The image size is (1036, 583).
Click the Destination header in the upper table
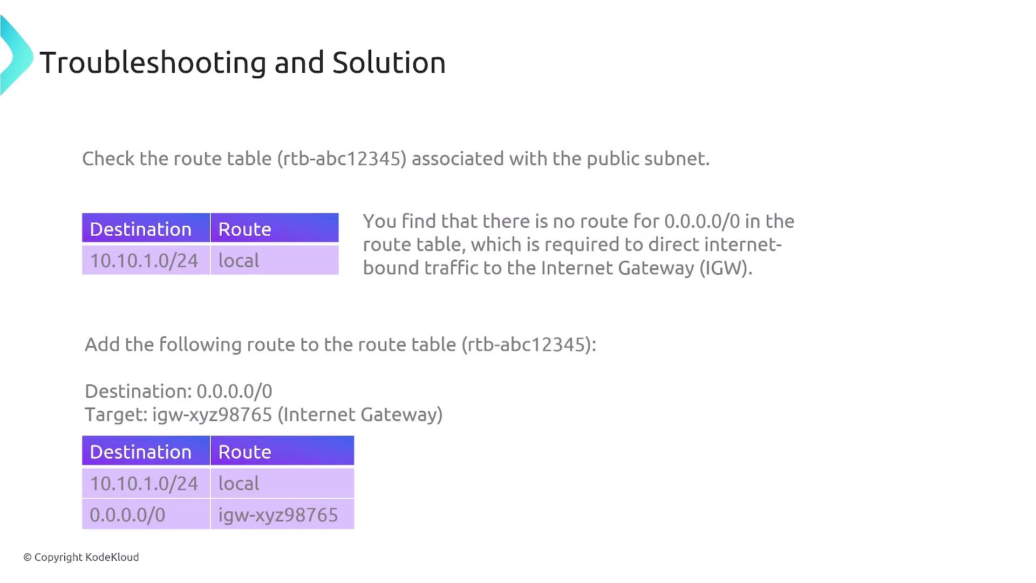141,229
